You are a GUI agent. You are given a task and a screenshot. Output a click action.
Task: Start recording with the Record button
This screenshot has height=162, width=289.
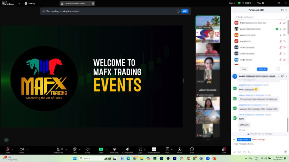(x=179, y=149)
